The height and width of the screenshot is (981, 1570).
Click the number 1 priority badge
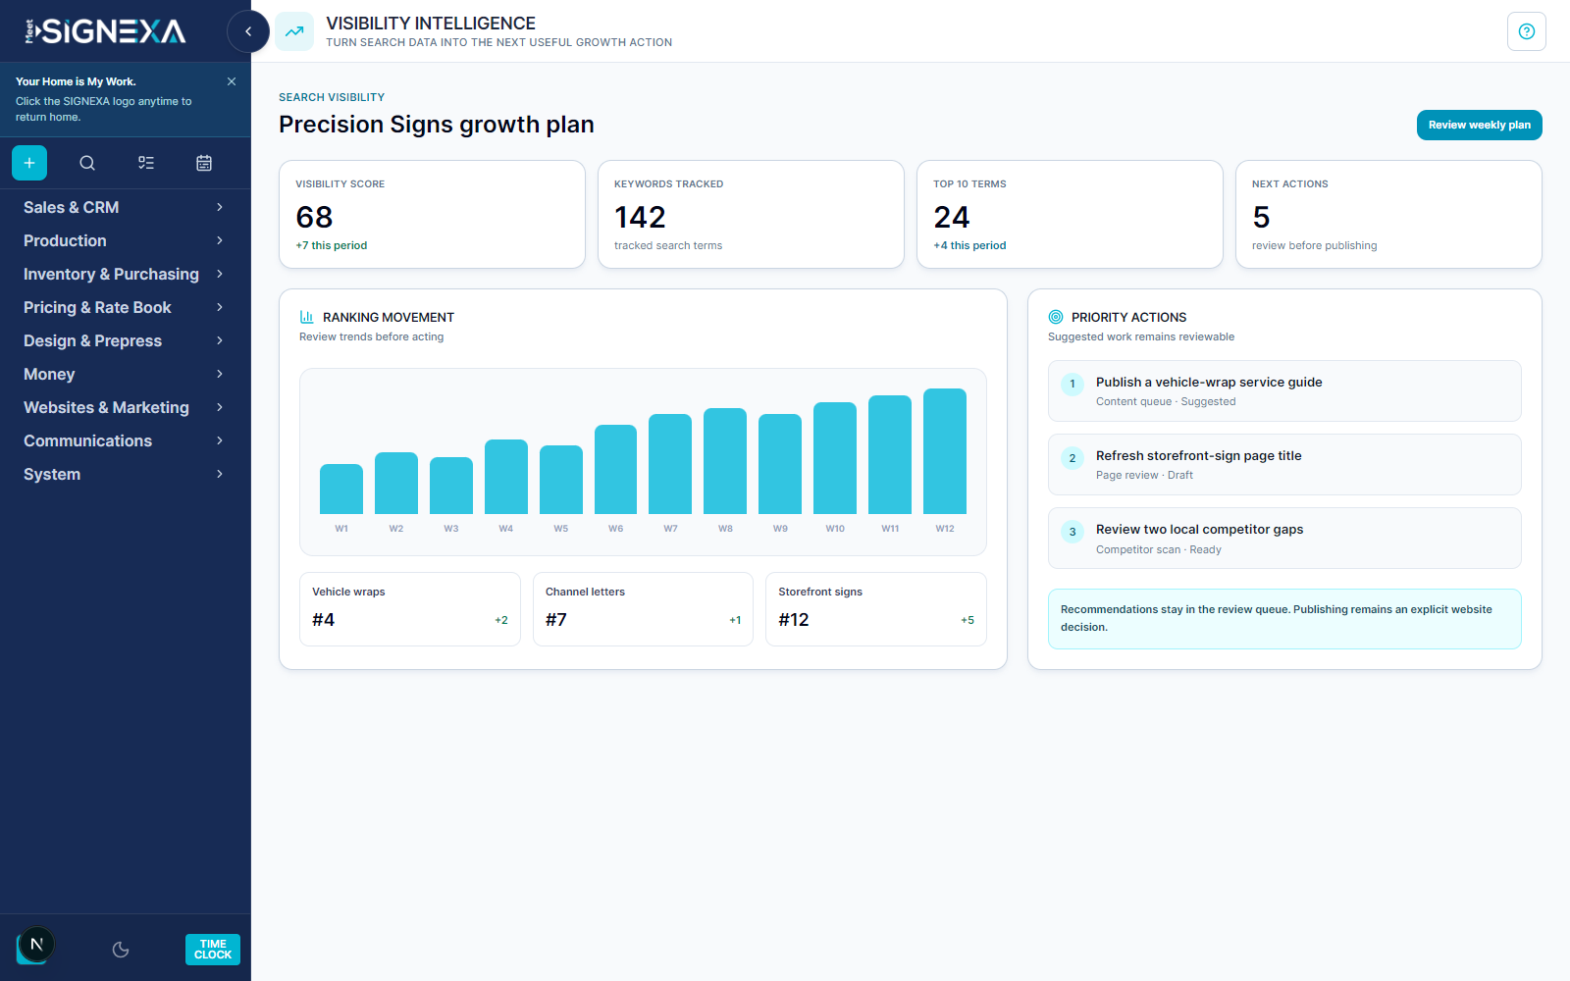pos(1073,384)
